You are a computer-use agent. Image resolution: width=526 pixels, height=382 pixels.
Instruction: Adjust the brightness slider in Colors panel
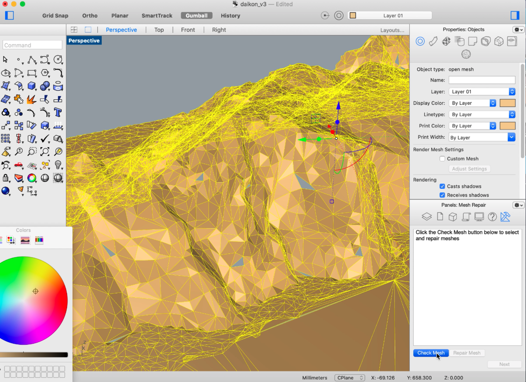(x=34, y=355)
